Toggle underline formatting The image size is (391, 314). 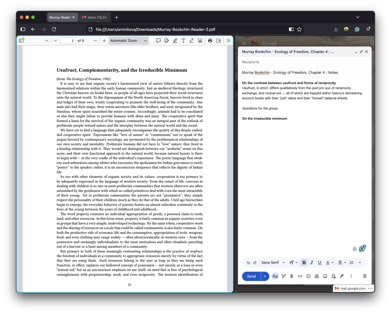[319, 262]
